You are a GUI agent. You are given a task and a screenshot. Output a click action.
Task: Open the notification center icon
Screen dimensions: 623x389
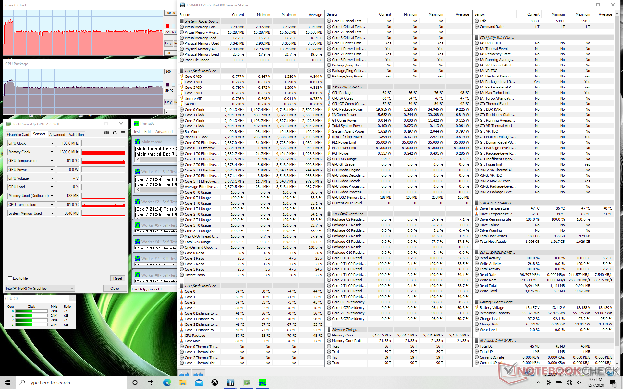613,383
